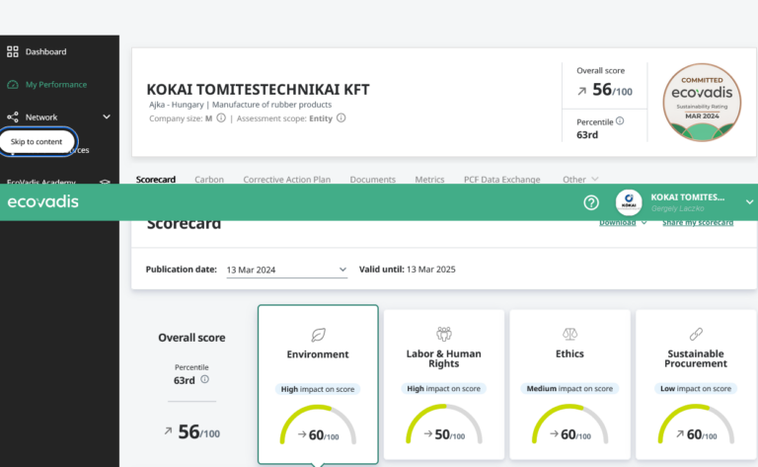This screenshot has width=758, height=467.
Task: Select the Ethics score gauge card
Action: [569, 384]
